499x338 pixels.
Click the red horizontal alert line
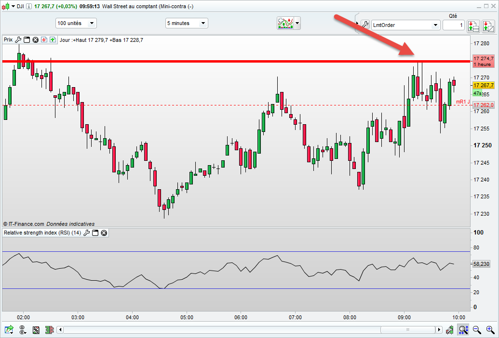click(x=236, y=61)
